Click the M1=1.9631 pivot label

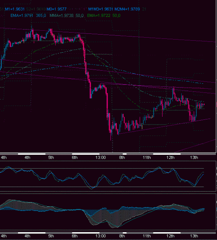coord(15,9)
